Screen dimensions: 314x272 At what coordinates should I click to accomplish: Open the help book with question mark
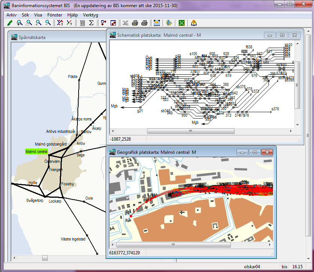click(x=194, y=23)
